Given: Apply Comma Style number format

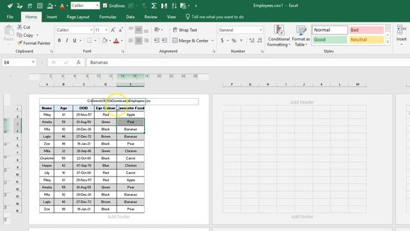Looking at the screenshot, I should click(242, 40).
